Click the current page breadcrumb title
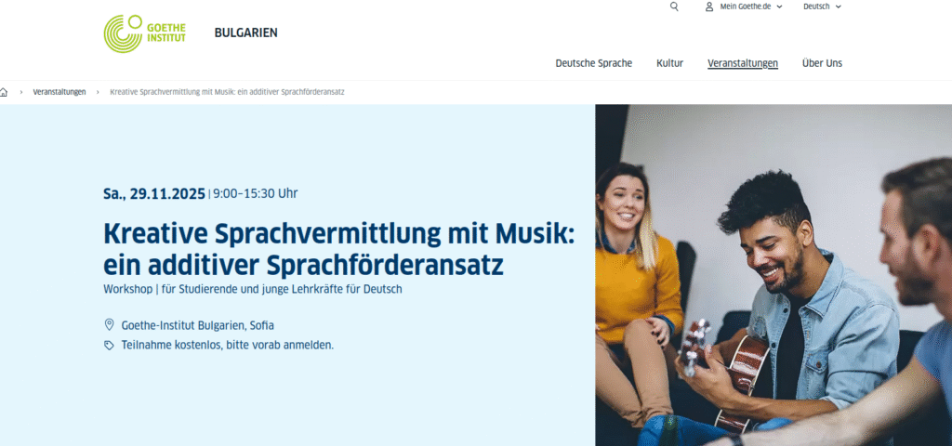The height and width of the screenshot is (446, 952). point(227,92)
